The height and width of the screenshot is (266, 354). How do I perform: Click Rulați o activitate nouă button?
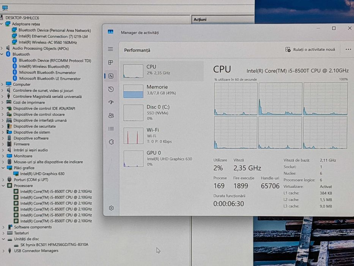click(310, 49)
